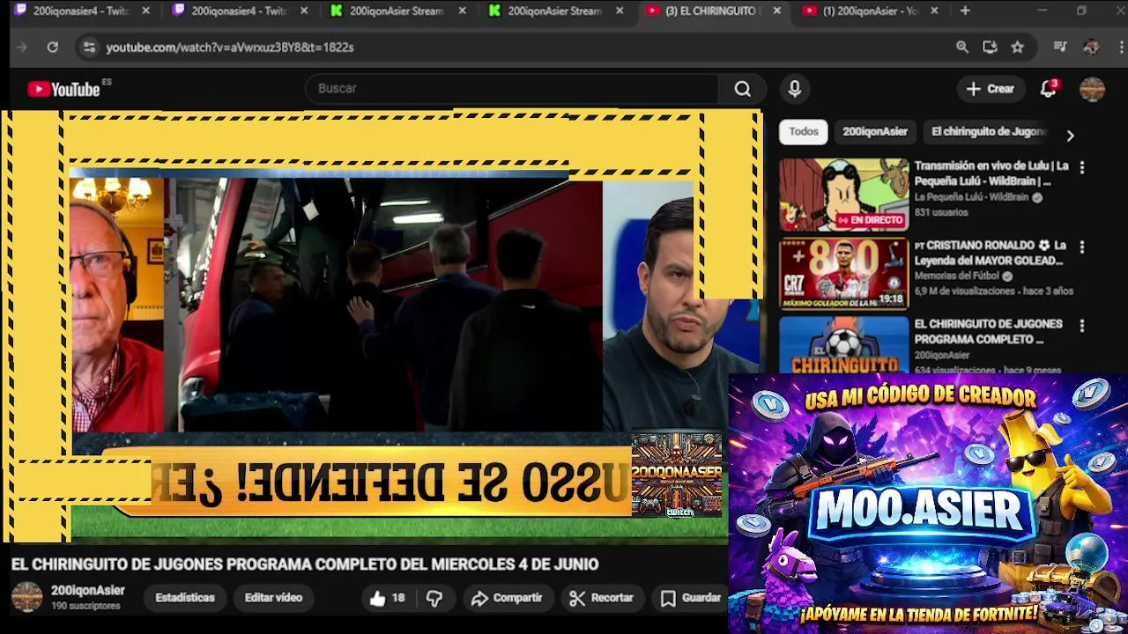Open the browser zoom magnifier icon
1128x634 pixels.
click(962, 48)
